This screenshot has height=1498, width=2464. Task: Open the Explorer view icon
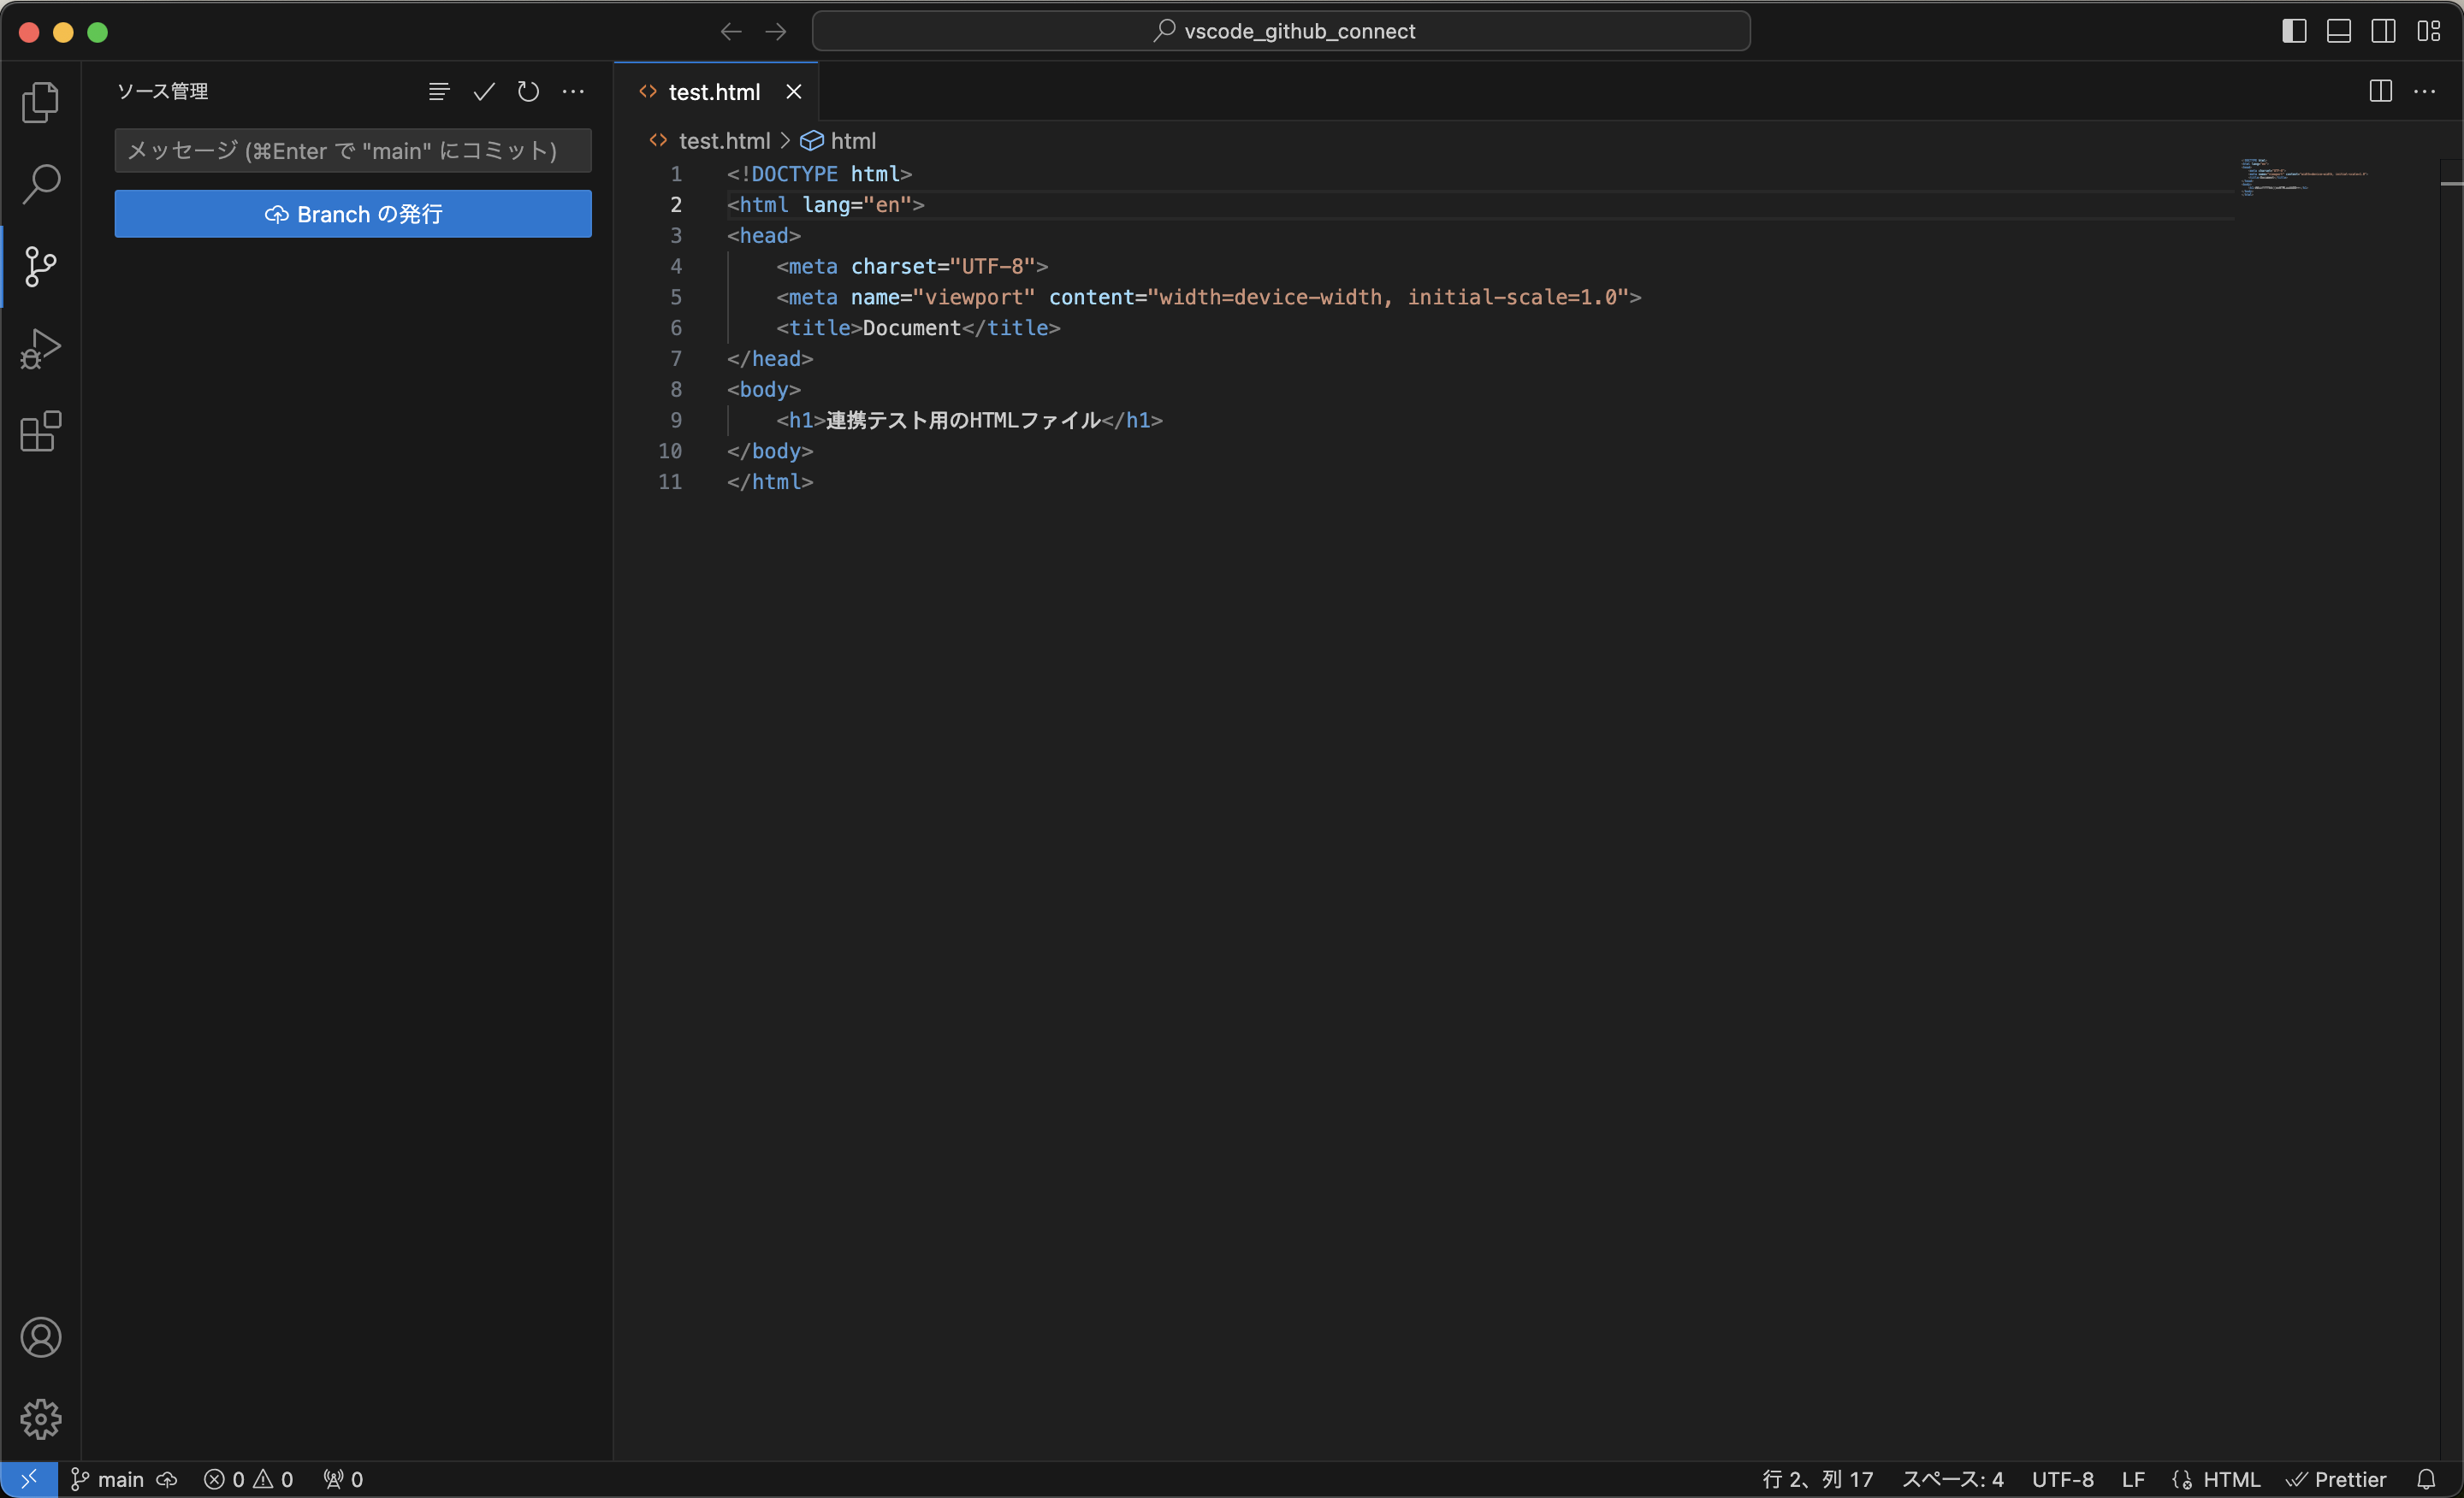click(x=41, y=102)
